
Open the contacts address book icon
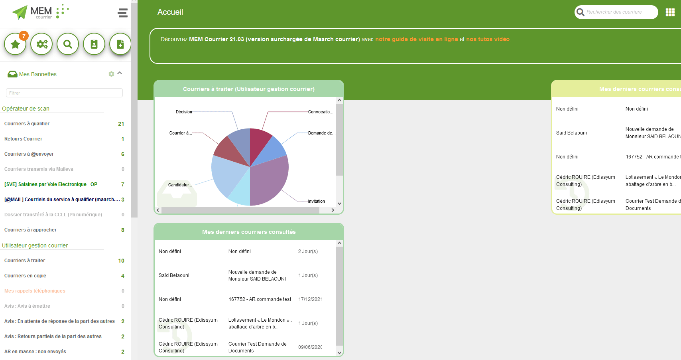[x=94, y=44]
